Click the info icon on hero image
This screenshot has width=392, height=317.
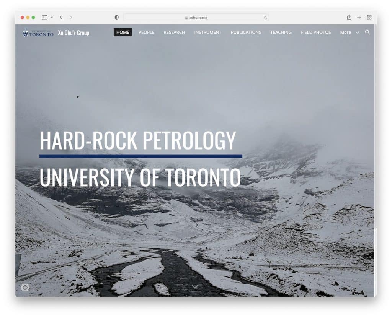click(x=25, y=288)
